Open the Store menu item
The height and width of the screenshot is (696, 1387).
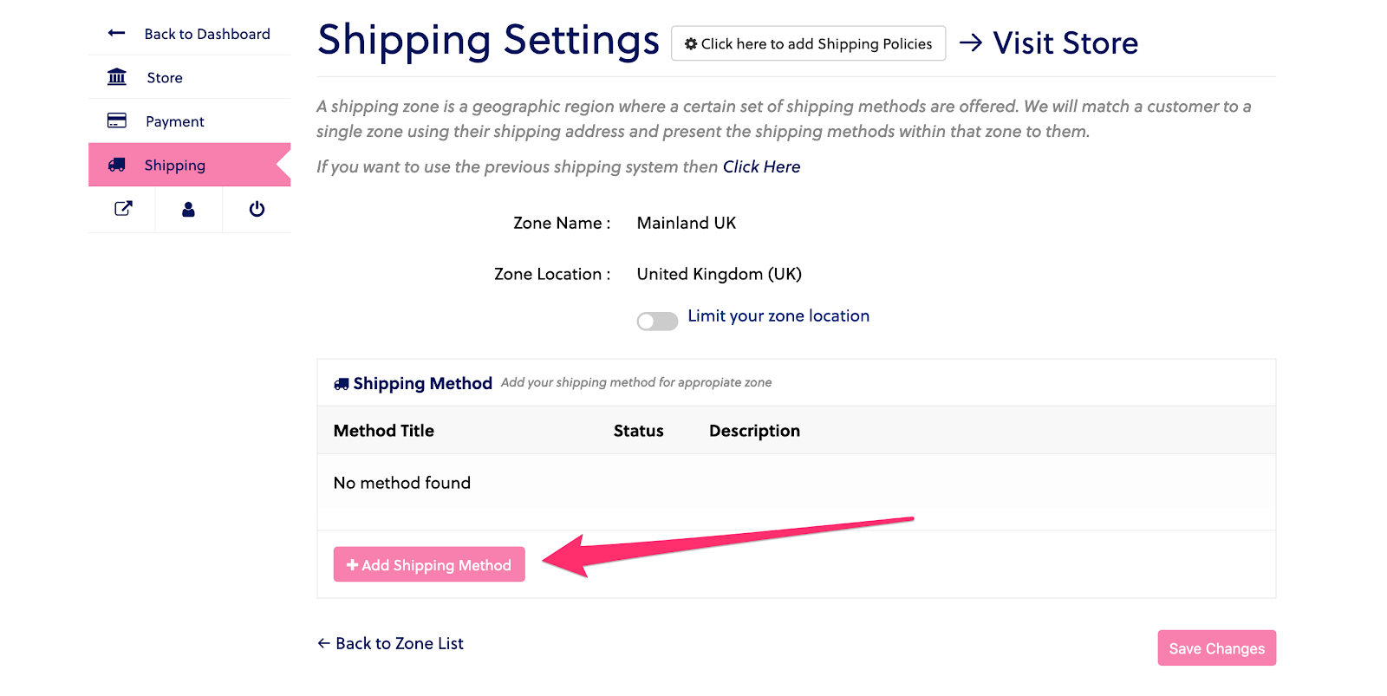pos(165,78)
